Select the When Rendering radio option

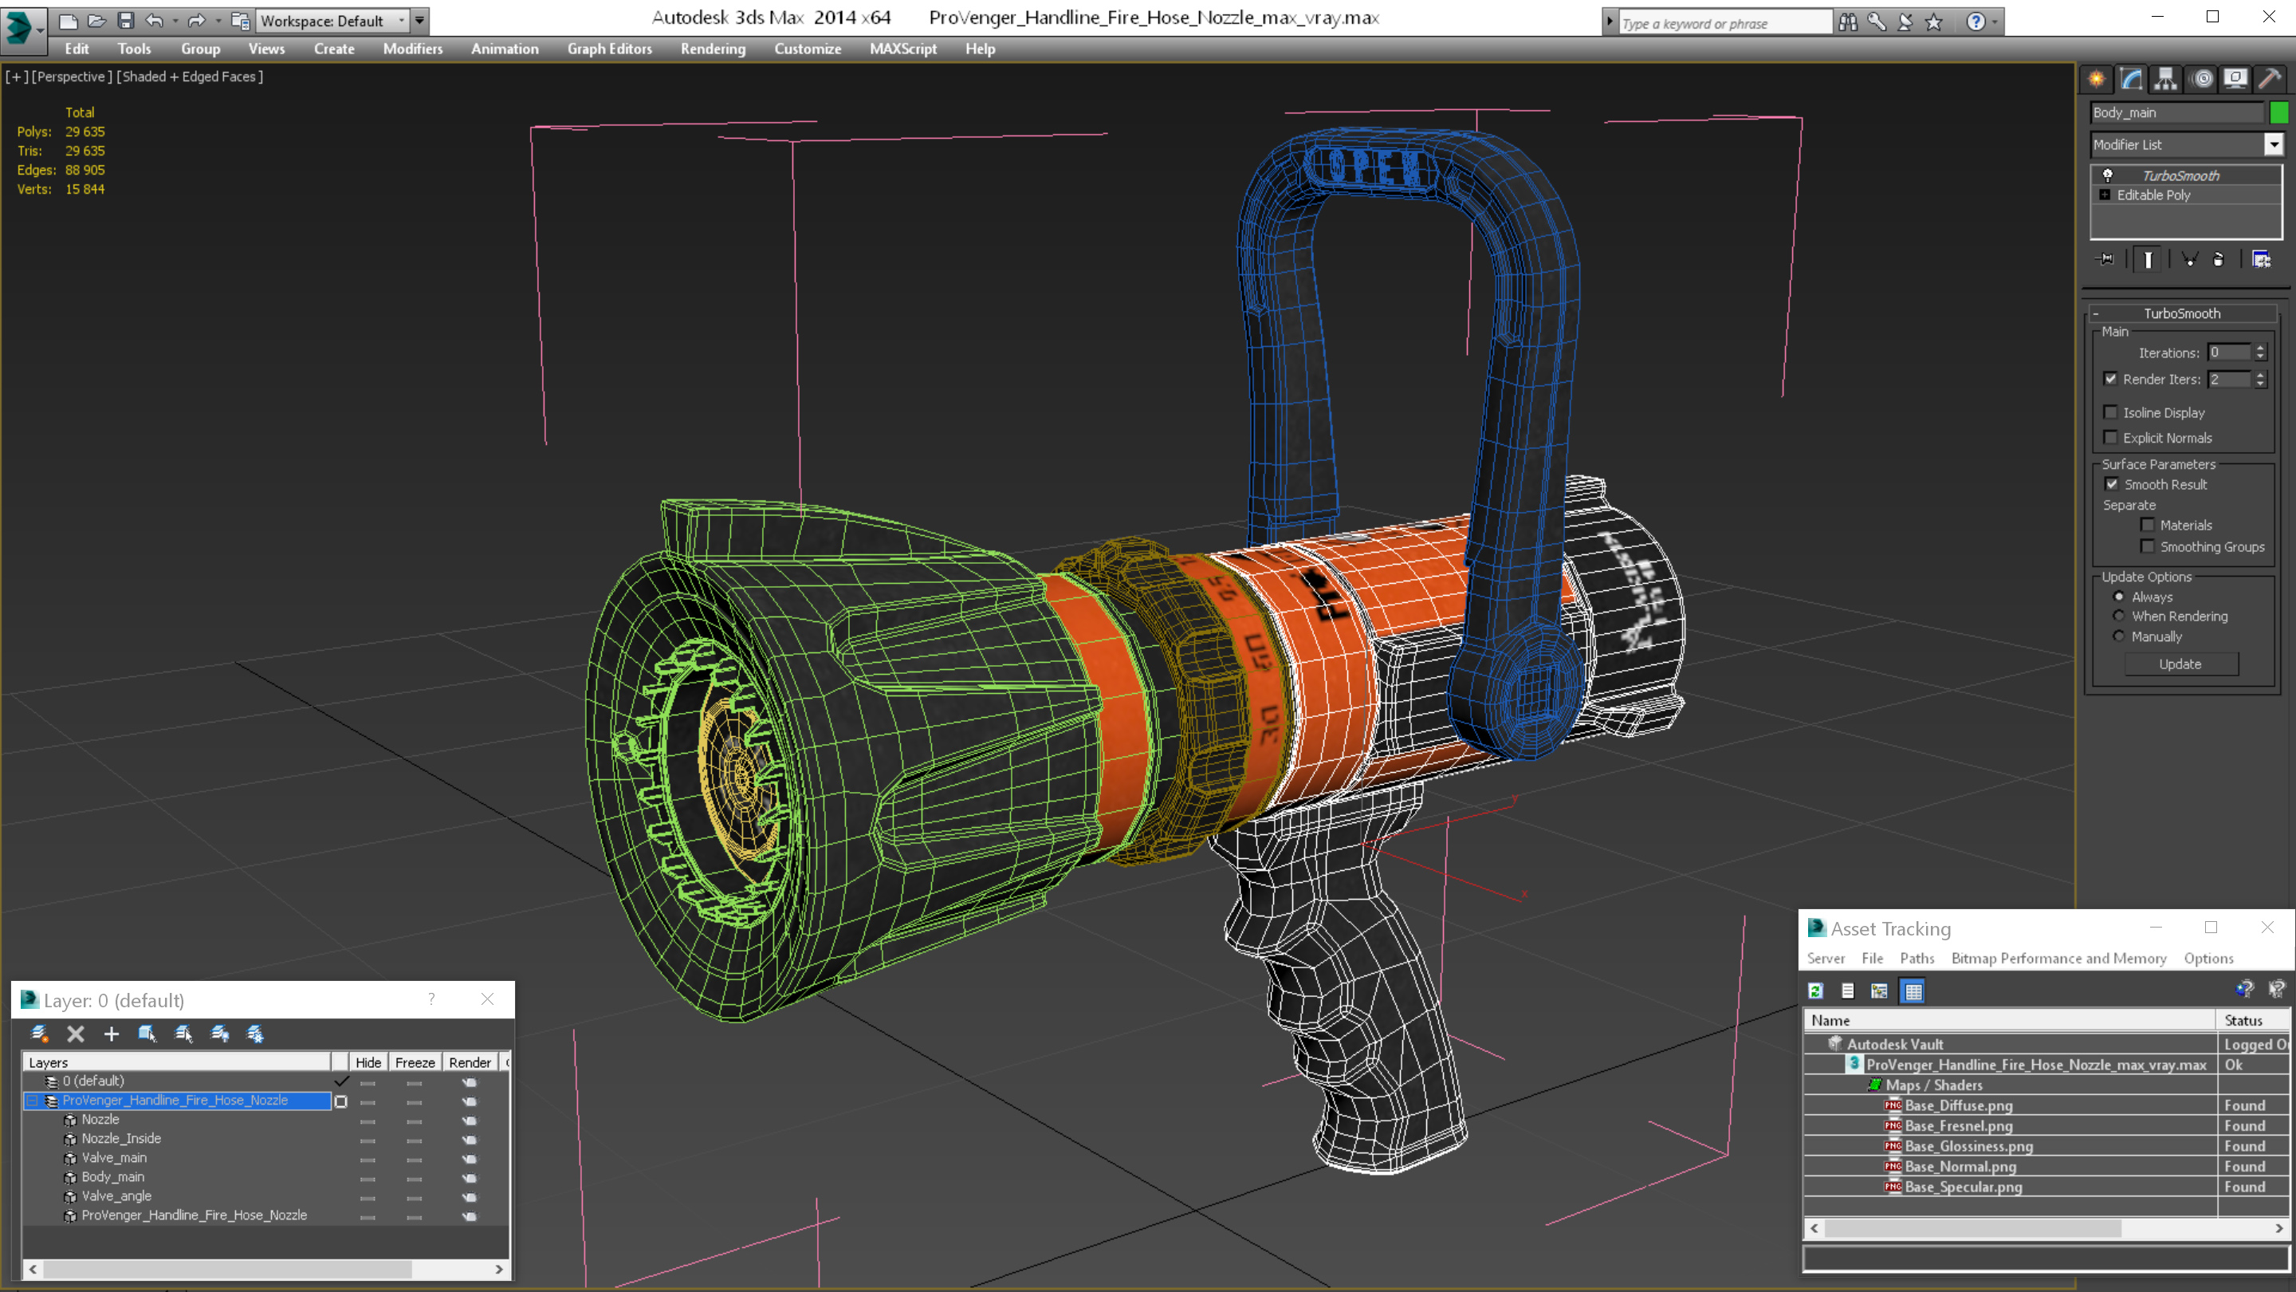pos(2119,616)
